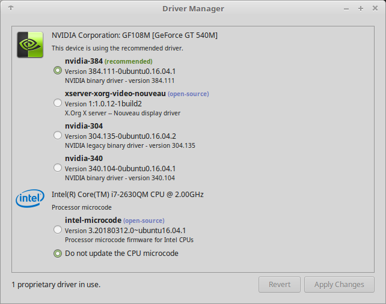This screenshot has height=304, width=386.
Task: Choose Do not update the CPU microcode
Action: click(x=58, y=254)
